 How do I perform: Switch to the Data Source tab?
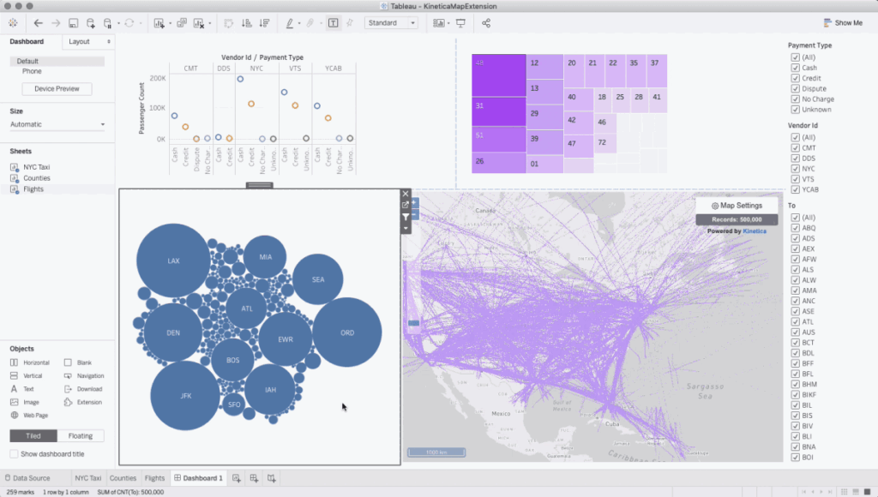click(27, 478)
